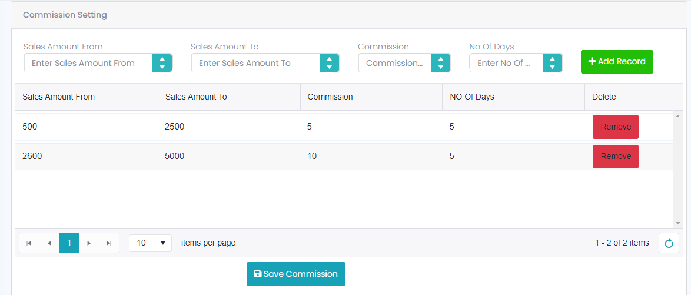Sort by Commission column header

[330, 97]
